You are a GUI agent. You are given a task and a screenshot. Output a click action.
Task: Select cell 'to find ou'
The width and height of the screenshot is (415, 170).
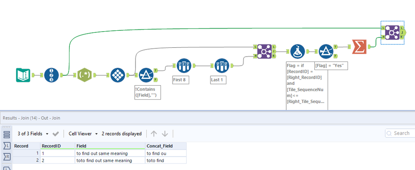(166, 153)
